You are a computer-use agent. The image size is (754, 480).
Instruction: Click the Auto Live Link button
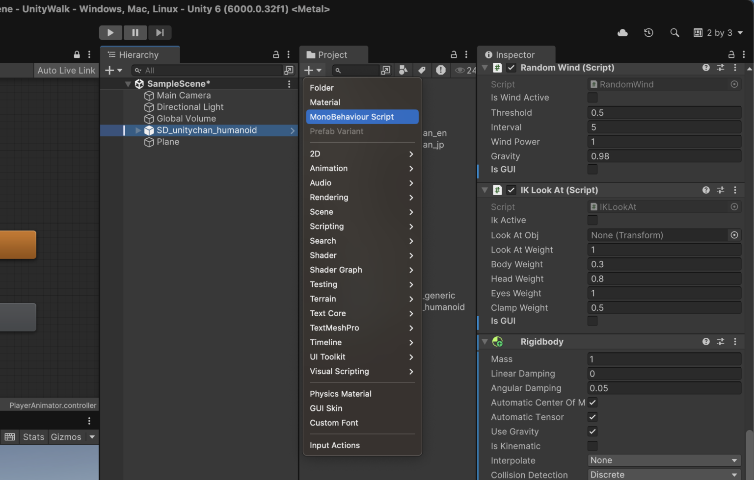click(66, 71)
